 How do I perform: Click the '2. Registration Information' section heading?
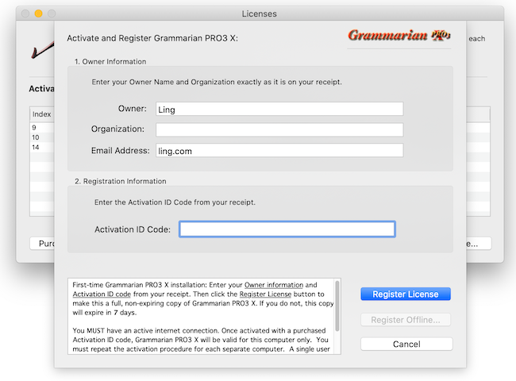point(121,181)
